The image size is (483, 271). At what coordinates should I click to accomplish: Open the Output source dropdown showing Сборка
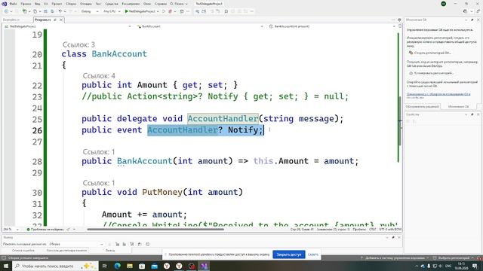point(76,244)
